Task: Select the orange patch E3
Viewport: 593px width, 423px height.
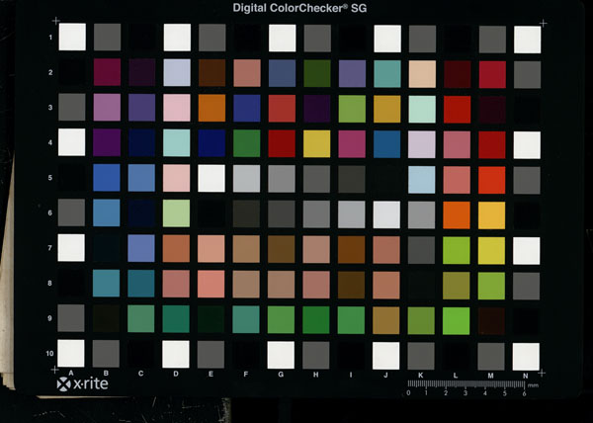Action: point(212,108)
